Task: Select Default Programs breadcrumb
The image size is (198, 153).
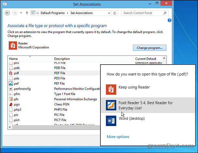Action: [x=53, y=13]
